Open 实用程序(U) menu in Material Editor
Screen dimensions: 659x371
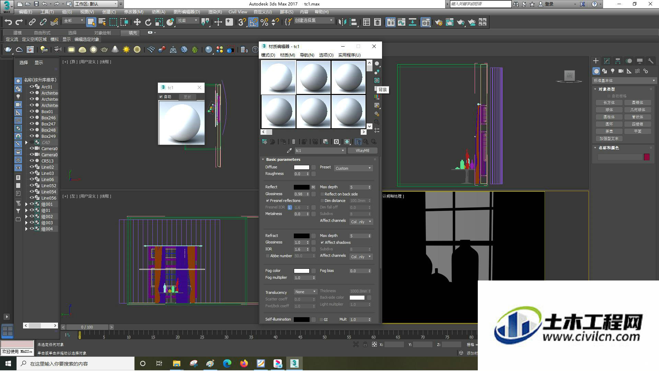tap(349, 55)
